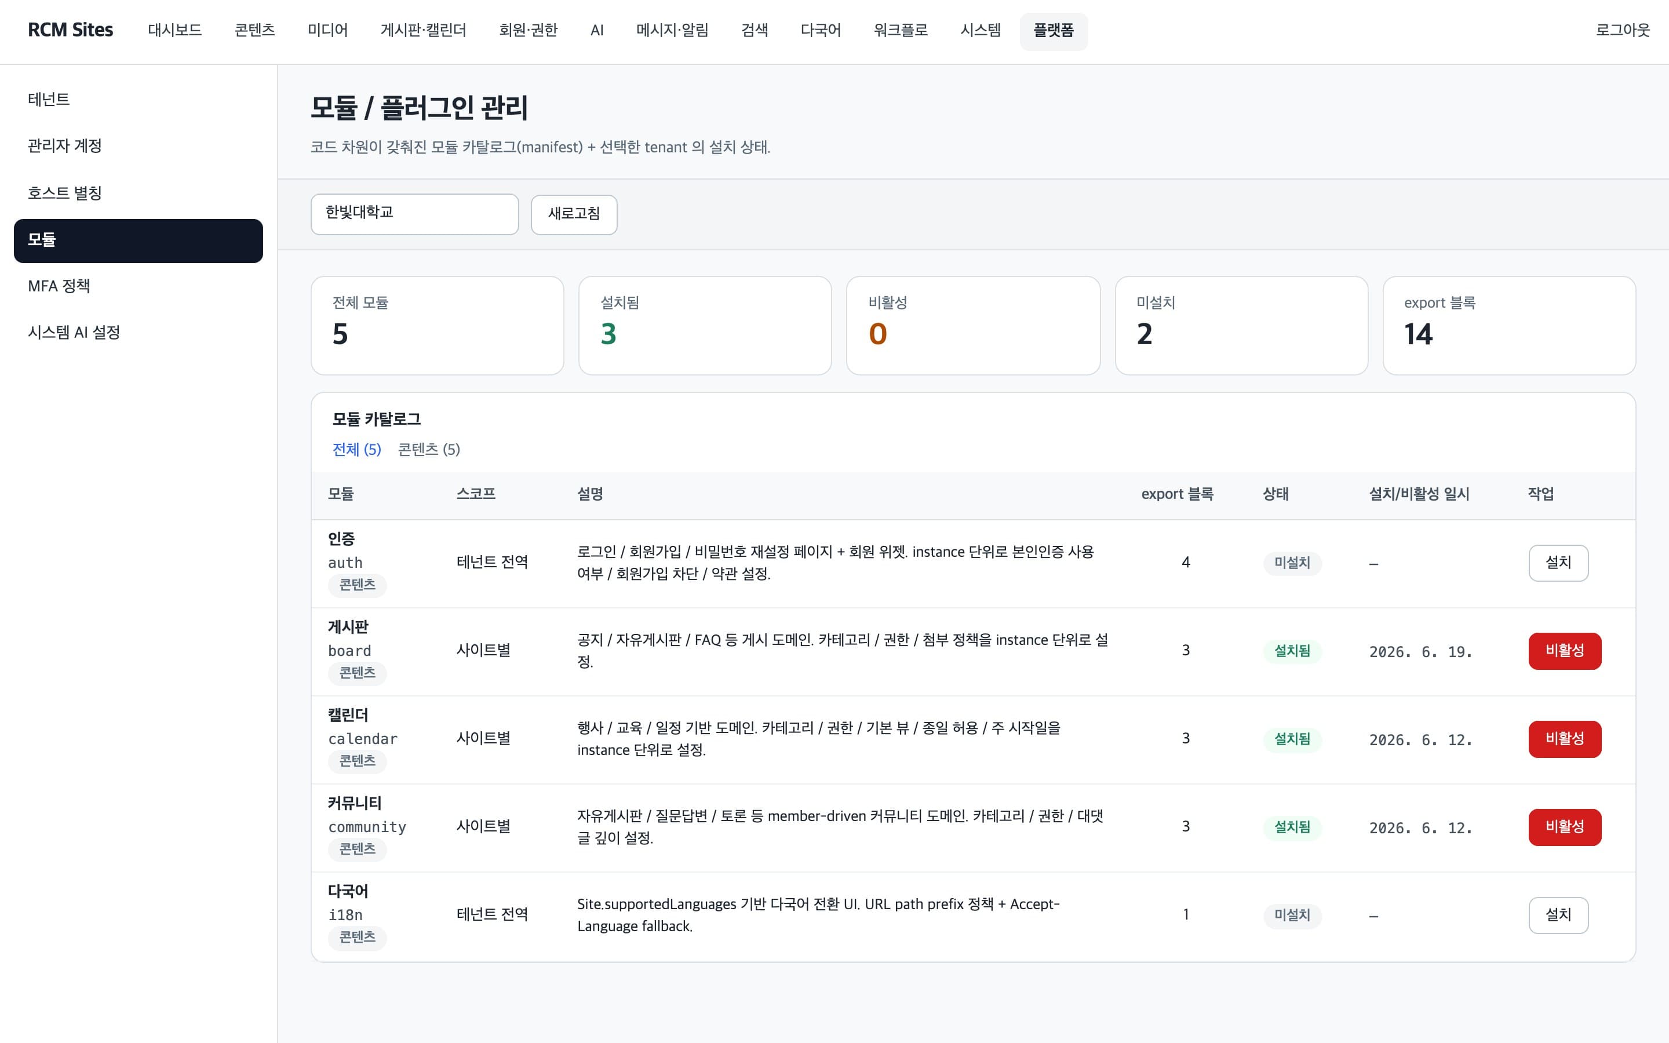Click 비활성 for the board module
The image size is (1669, 1043).
click(x=1564, y=651)
